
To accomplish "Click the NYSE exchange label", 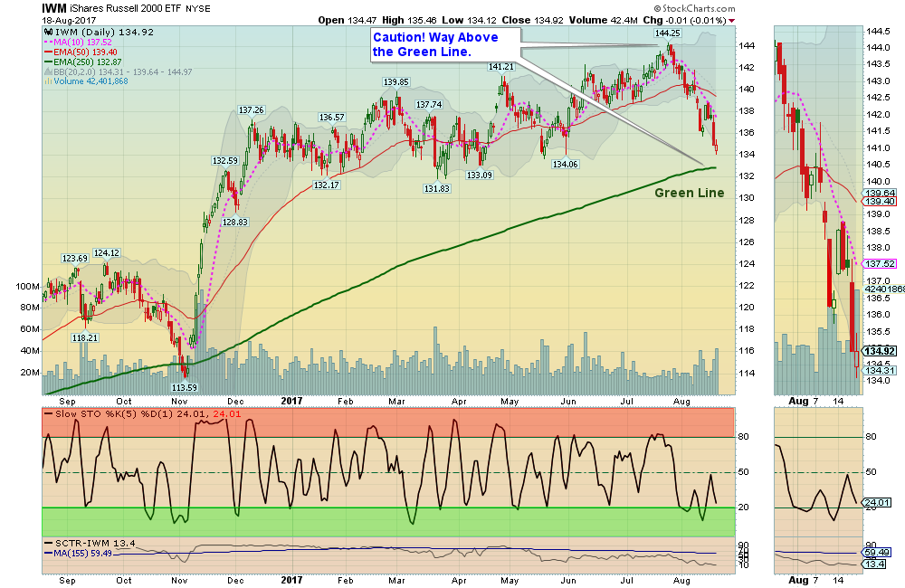I will [x=198, y=9].
